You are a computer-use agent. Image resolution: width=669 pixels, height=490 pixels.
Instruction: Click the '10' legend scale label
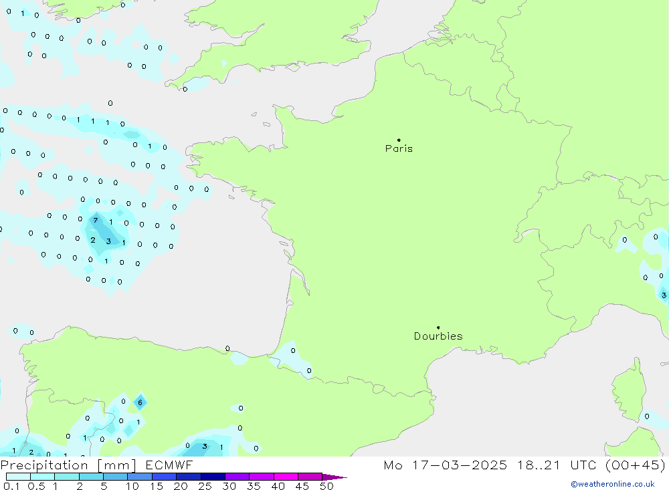tap(132, 486)
